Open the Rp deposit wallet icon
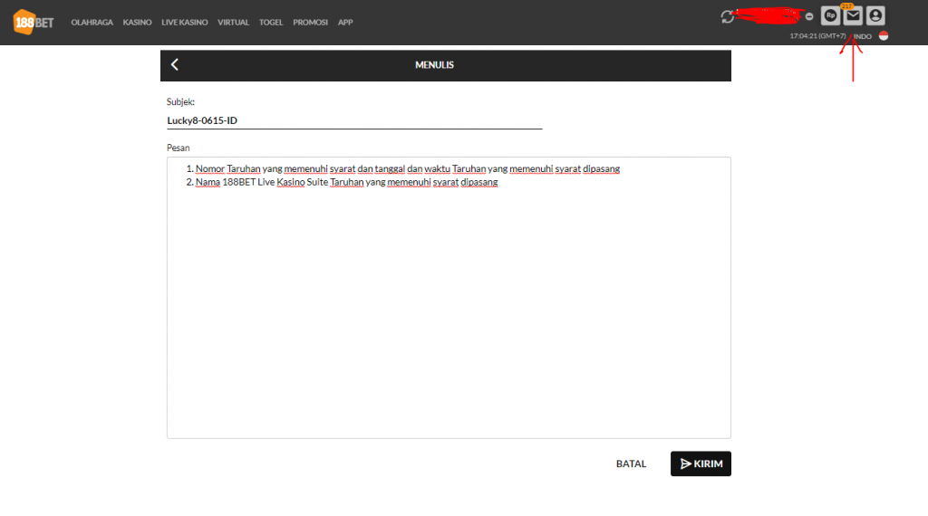 [x=830, y=16]
